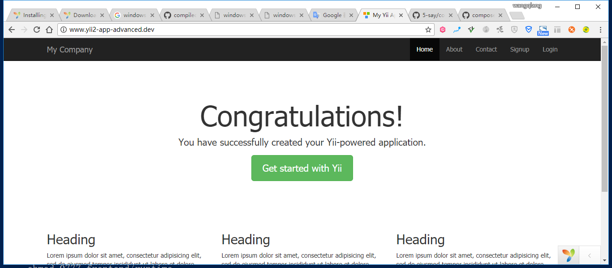
Task: Open the grey shield extension
Action: click(x=514, y=30)
